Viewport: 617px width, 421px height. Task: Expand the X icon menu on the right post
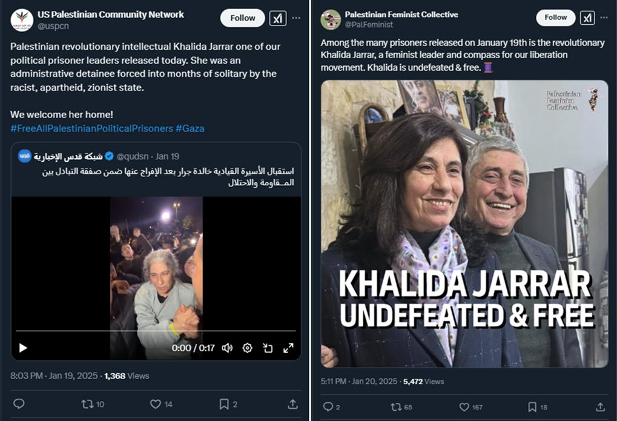(x=586, y=18)
